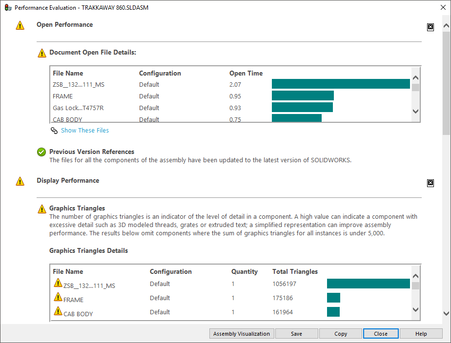The width and height of the screenshot is (451, 343).
Task: Open Assembly Visualization
Action: (x=242, y=334)
